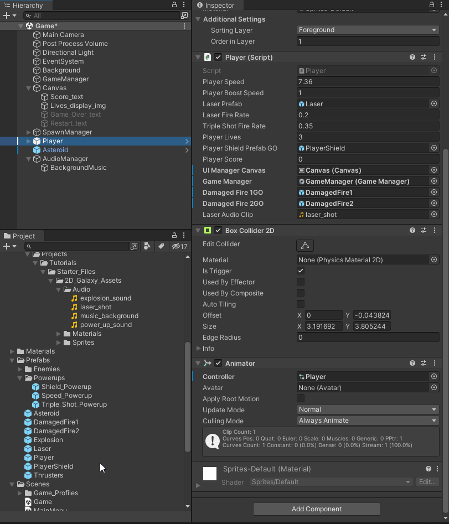Open the Culling Mode dropdown
Viewport: 449px width, 524px height.
coord(368,421)
